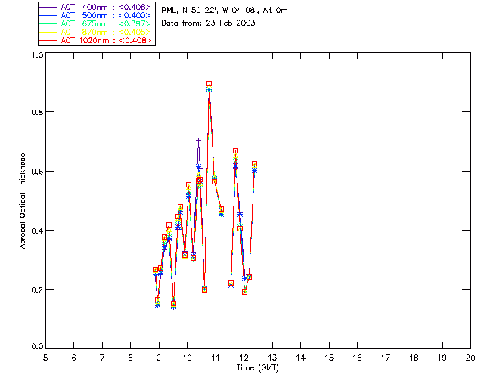This screenshot has width=484, height=387.
Task: Click the isolated purple plus marker near 0.7
Action: [198, 141]
